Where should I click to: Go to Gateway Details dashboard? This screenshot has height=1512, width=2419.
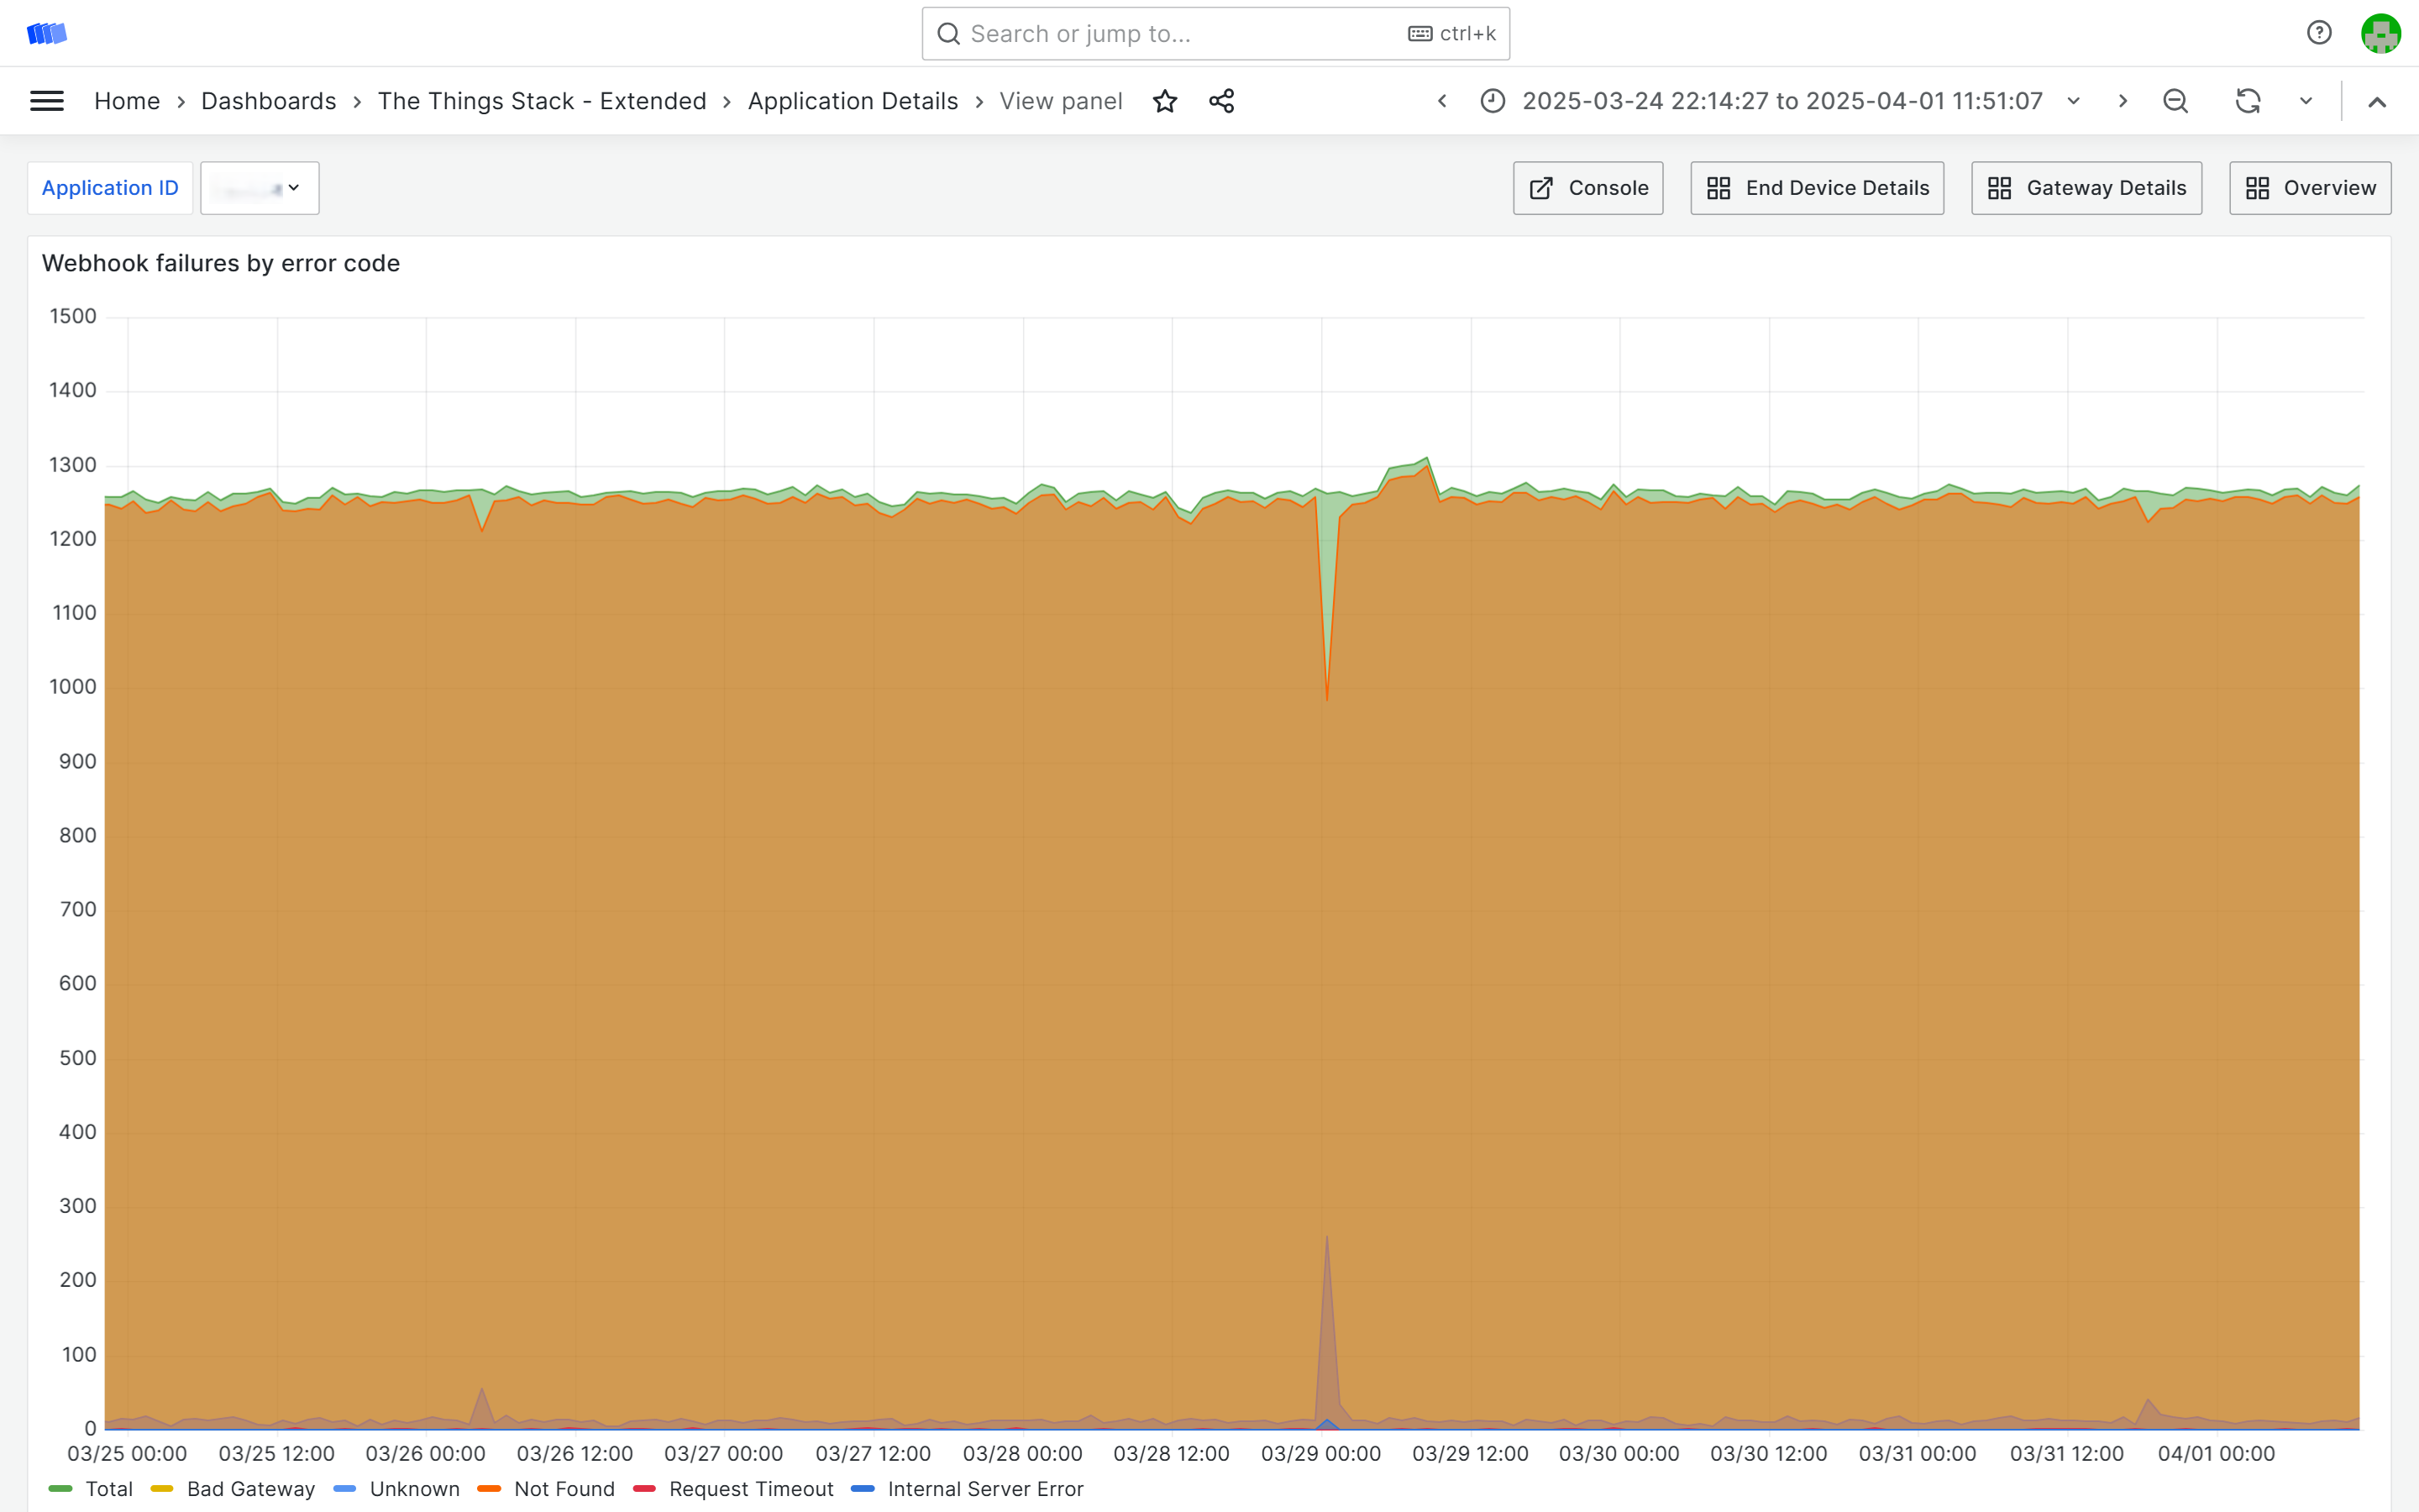(x=2086, y=187)
